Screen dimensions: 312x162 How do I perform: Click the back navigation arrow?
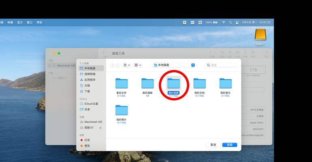click(112, 65)
